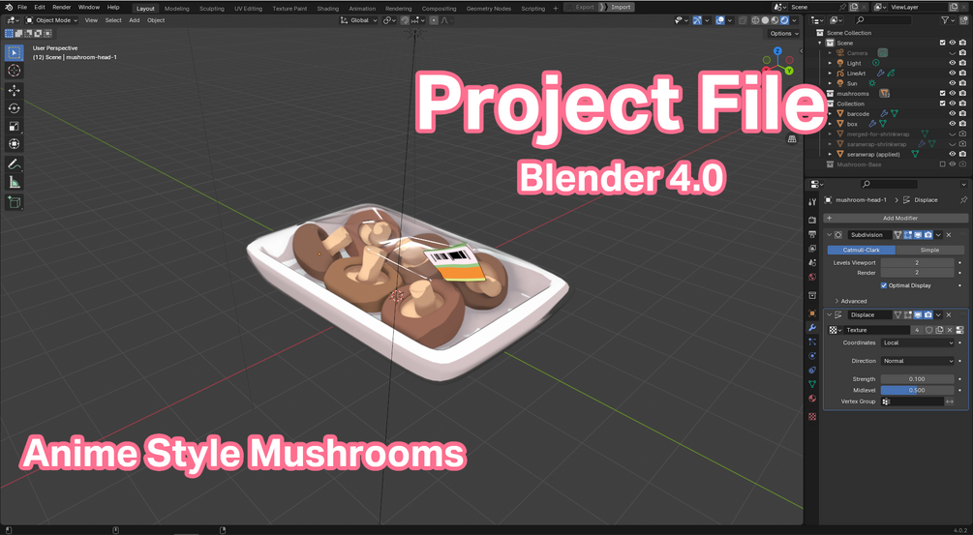Adjust the Levels Viewport value
Image resolution: width=973 pixels, height=535 pixels.
pyautogui.click(x=917, y=263)
